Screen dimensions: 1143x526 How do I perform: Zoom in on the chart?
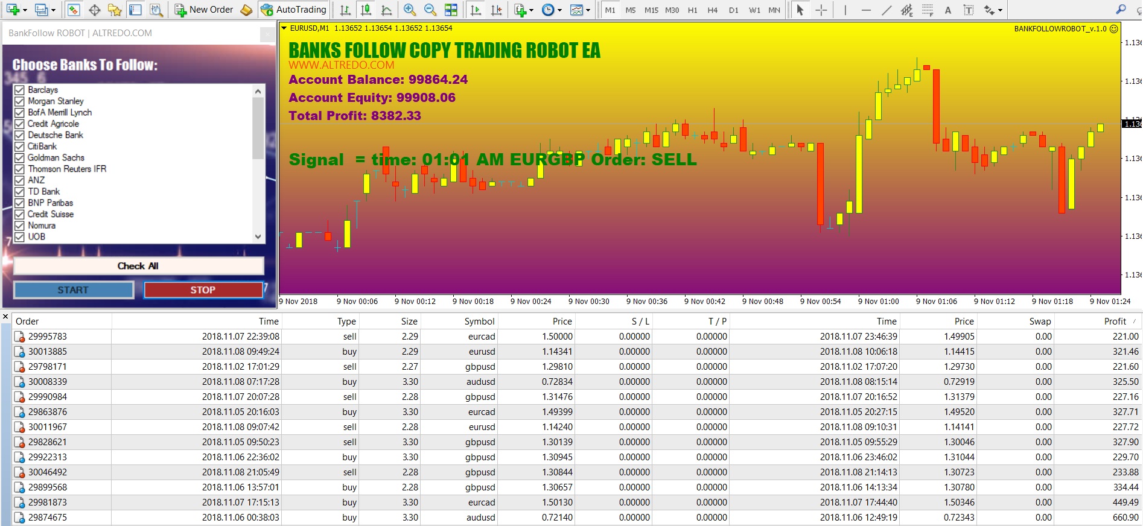[x=410, y=10]
